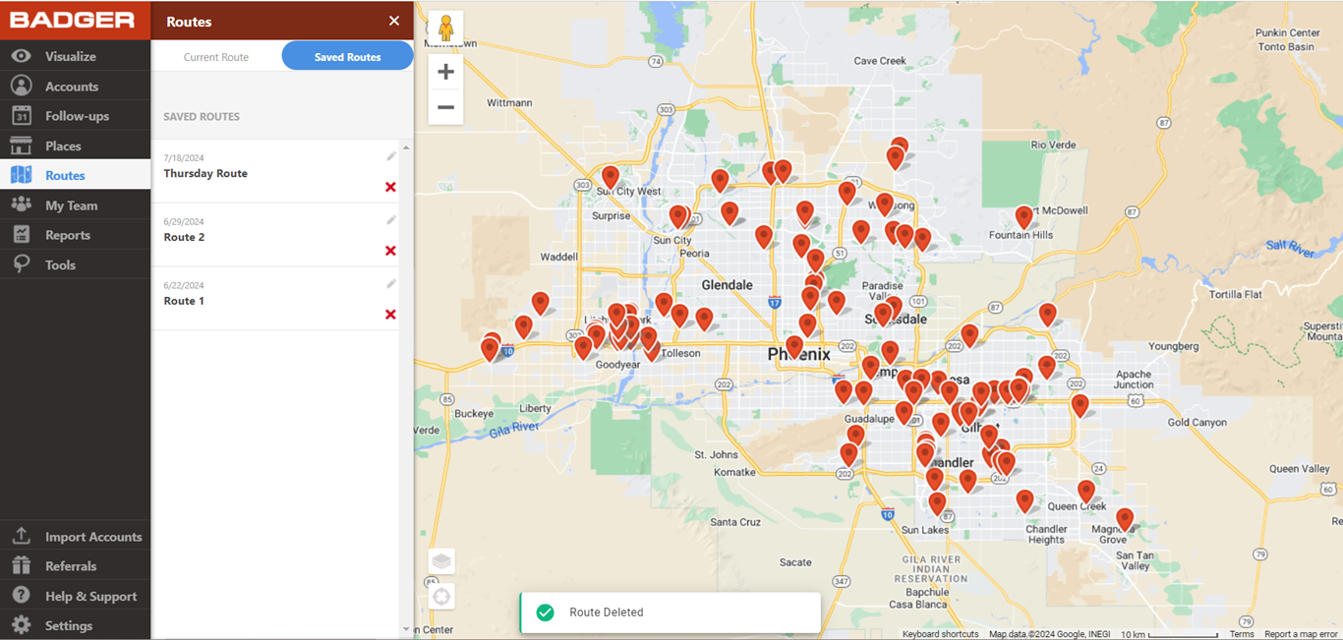Click the 7/18/2024 date label
Image resolution: width=1343 pixels, height=640 pixels.
(x=184, y=158)
